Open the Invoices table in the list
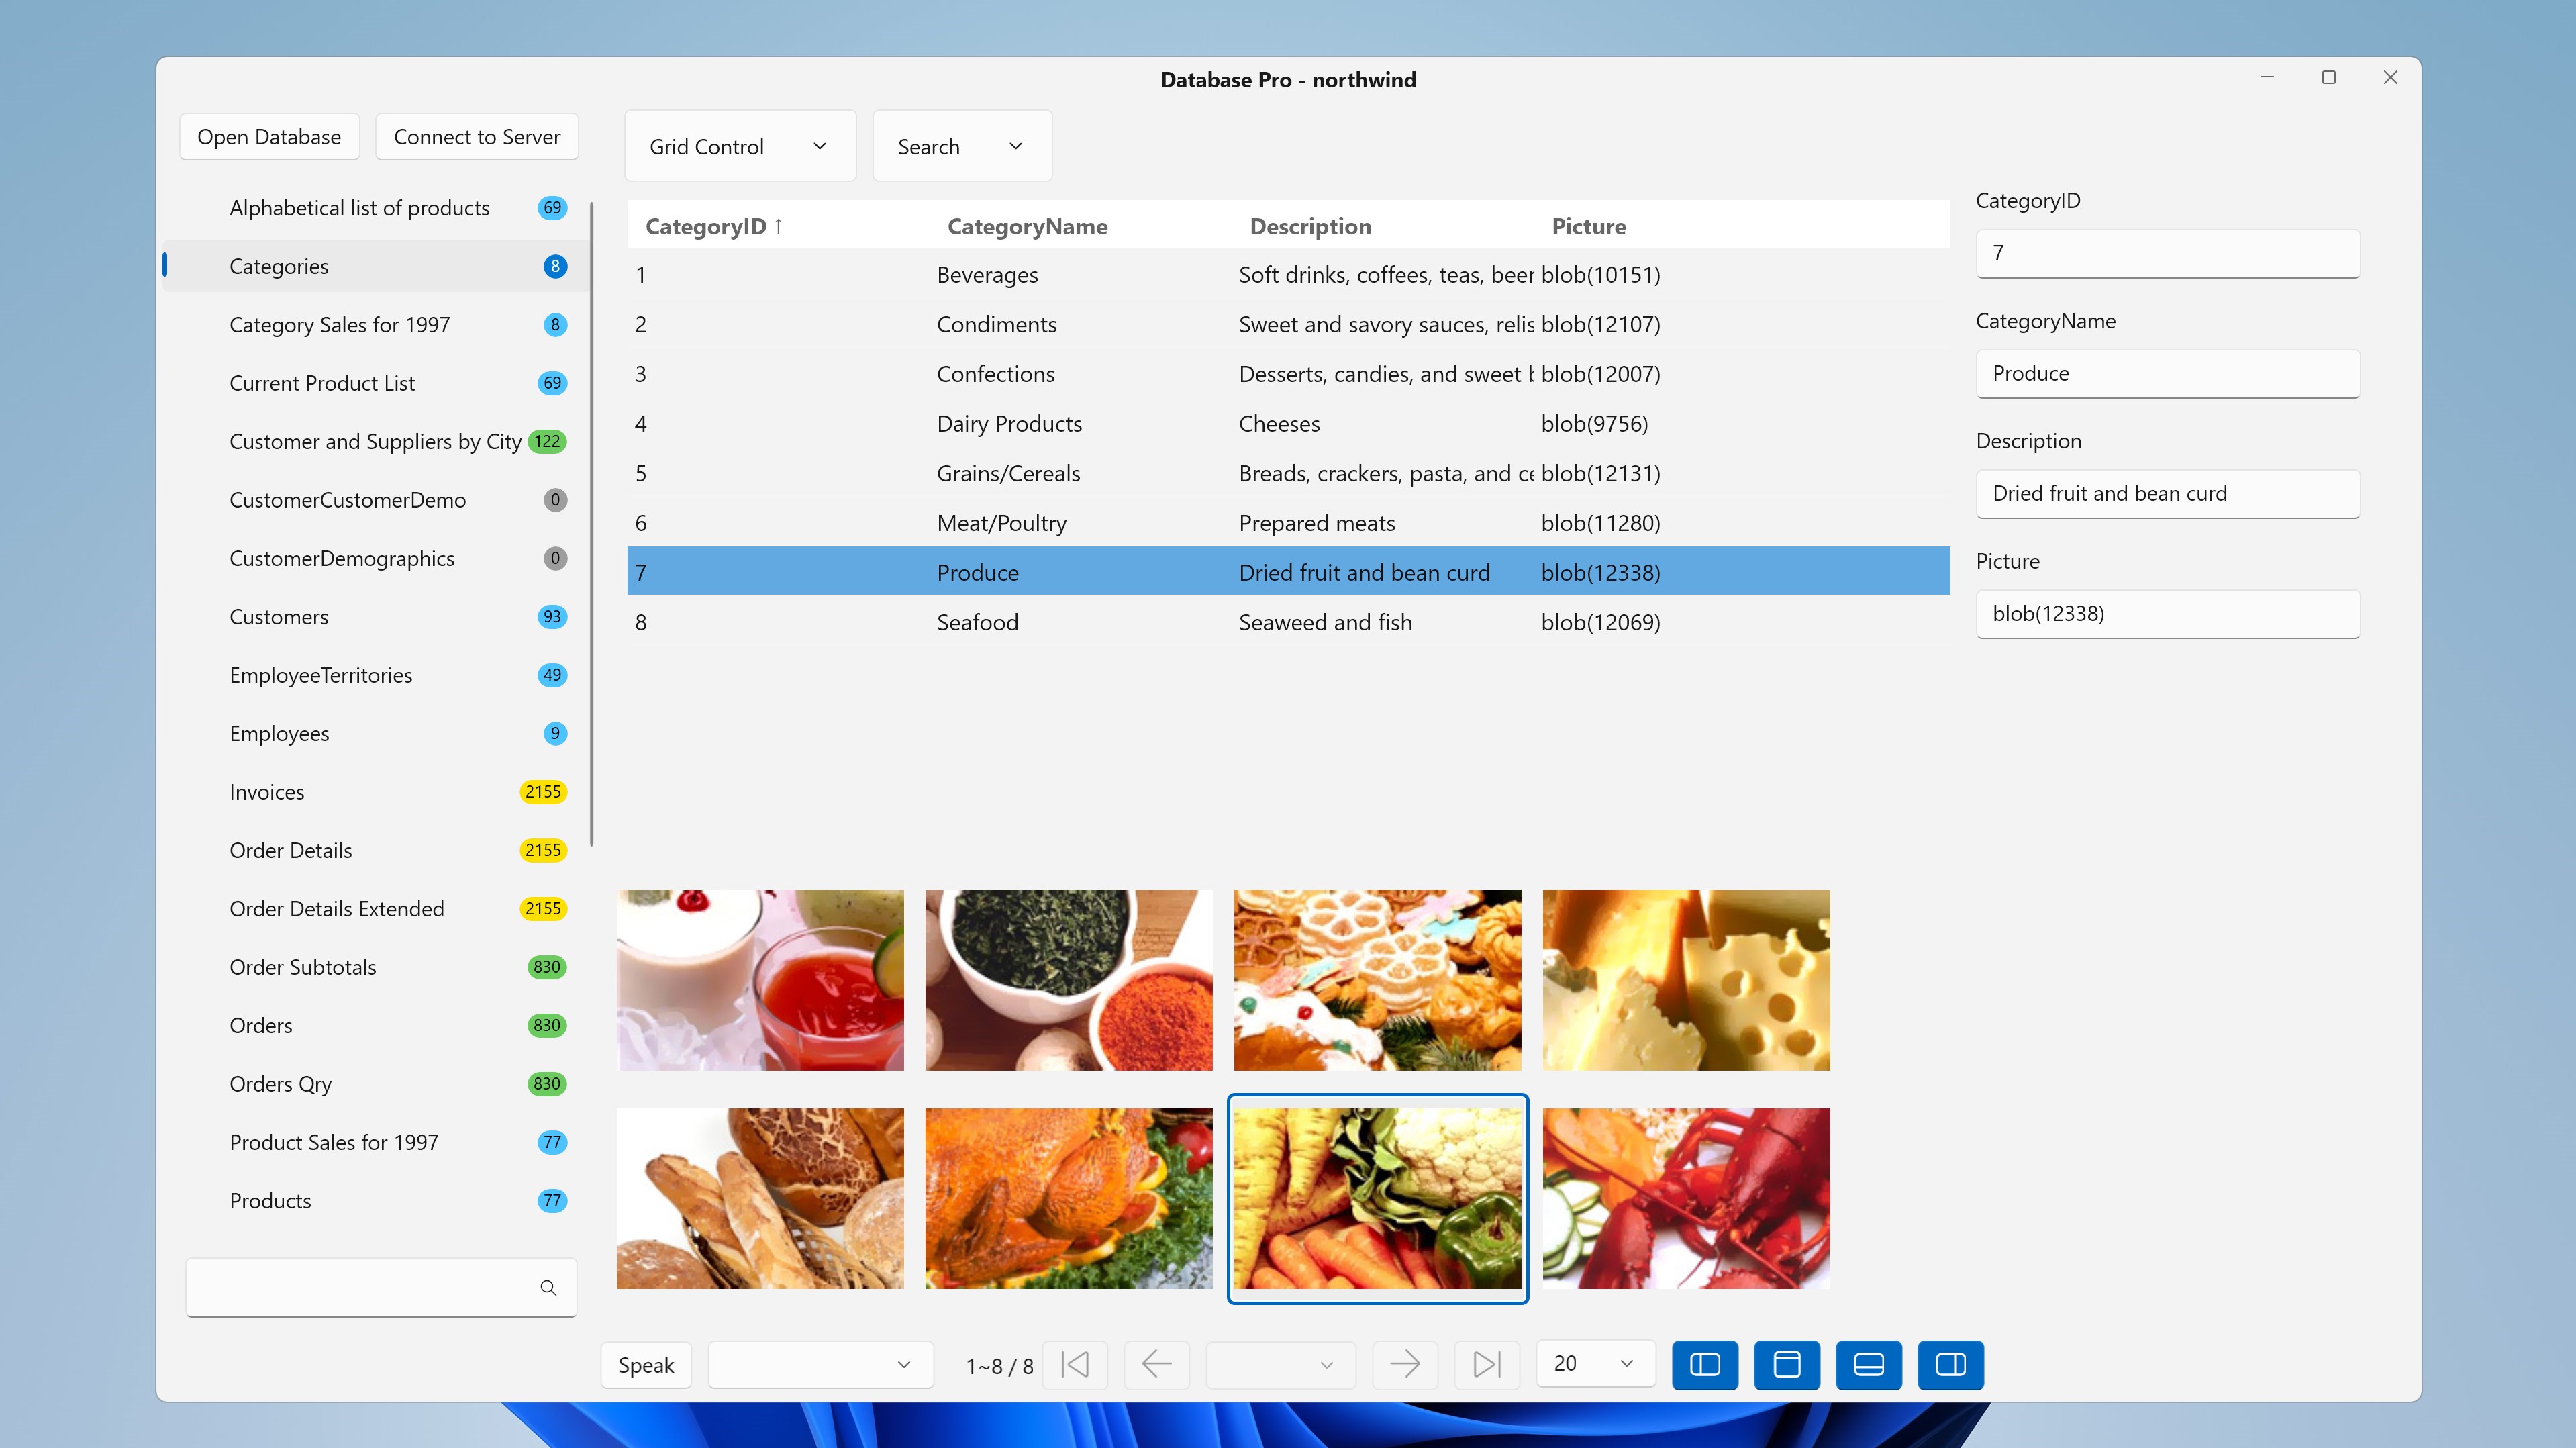Screen dimensions: 2576x1448 267,792
